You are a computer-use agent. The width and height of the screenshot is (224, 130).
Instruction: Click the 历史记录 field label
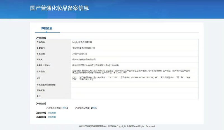point(41,91)
